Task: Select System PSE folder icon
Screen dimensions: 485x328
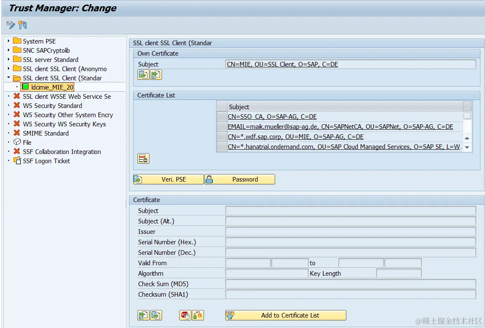Action: (17, 41)
